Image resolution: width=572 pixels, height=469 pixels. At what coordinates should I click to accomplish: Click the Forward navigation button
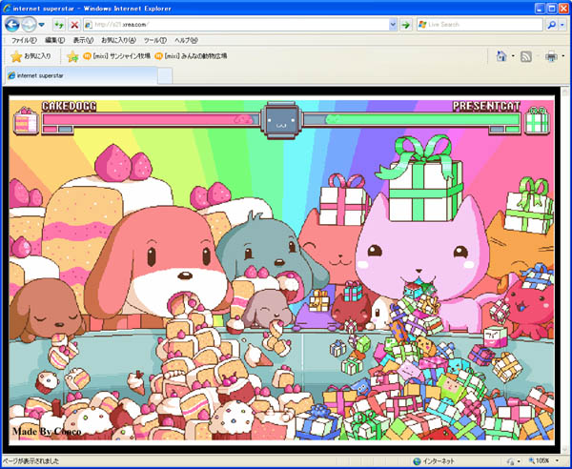29,25
